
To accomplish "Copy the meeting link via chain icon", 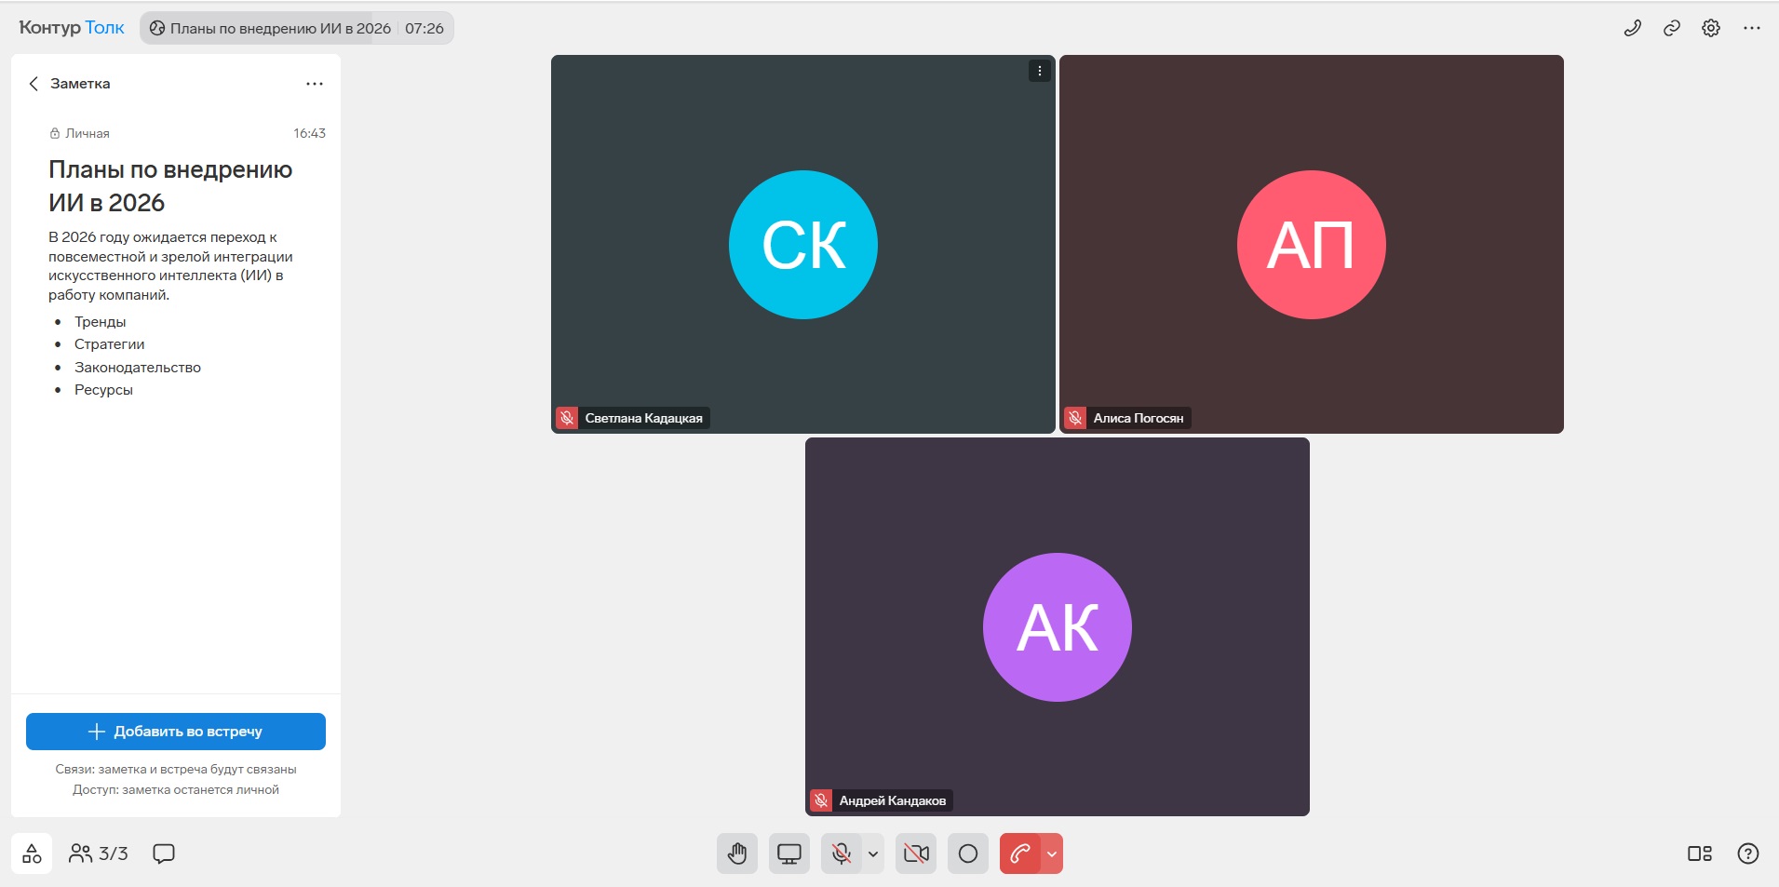I will pyautogui.click(x=1672, y=28).
